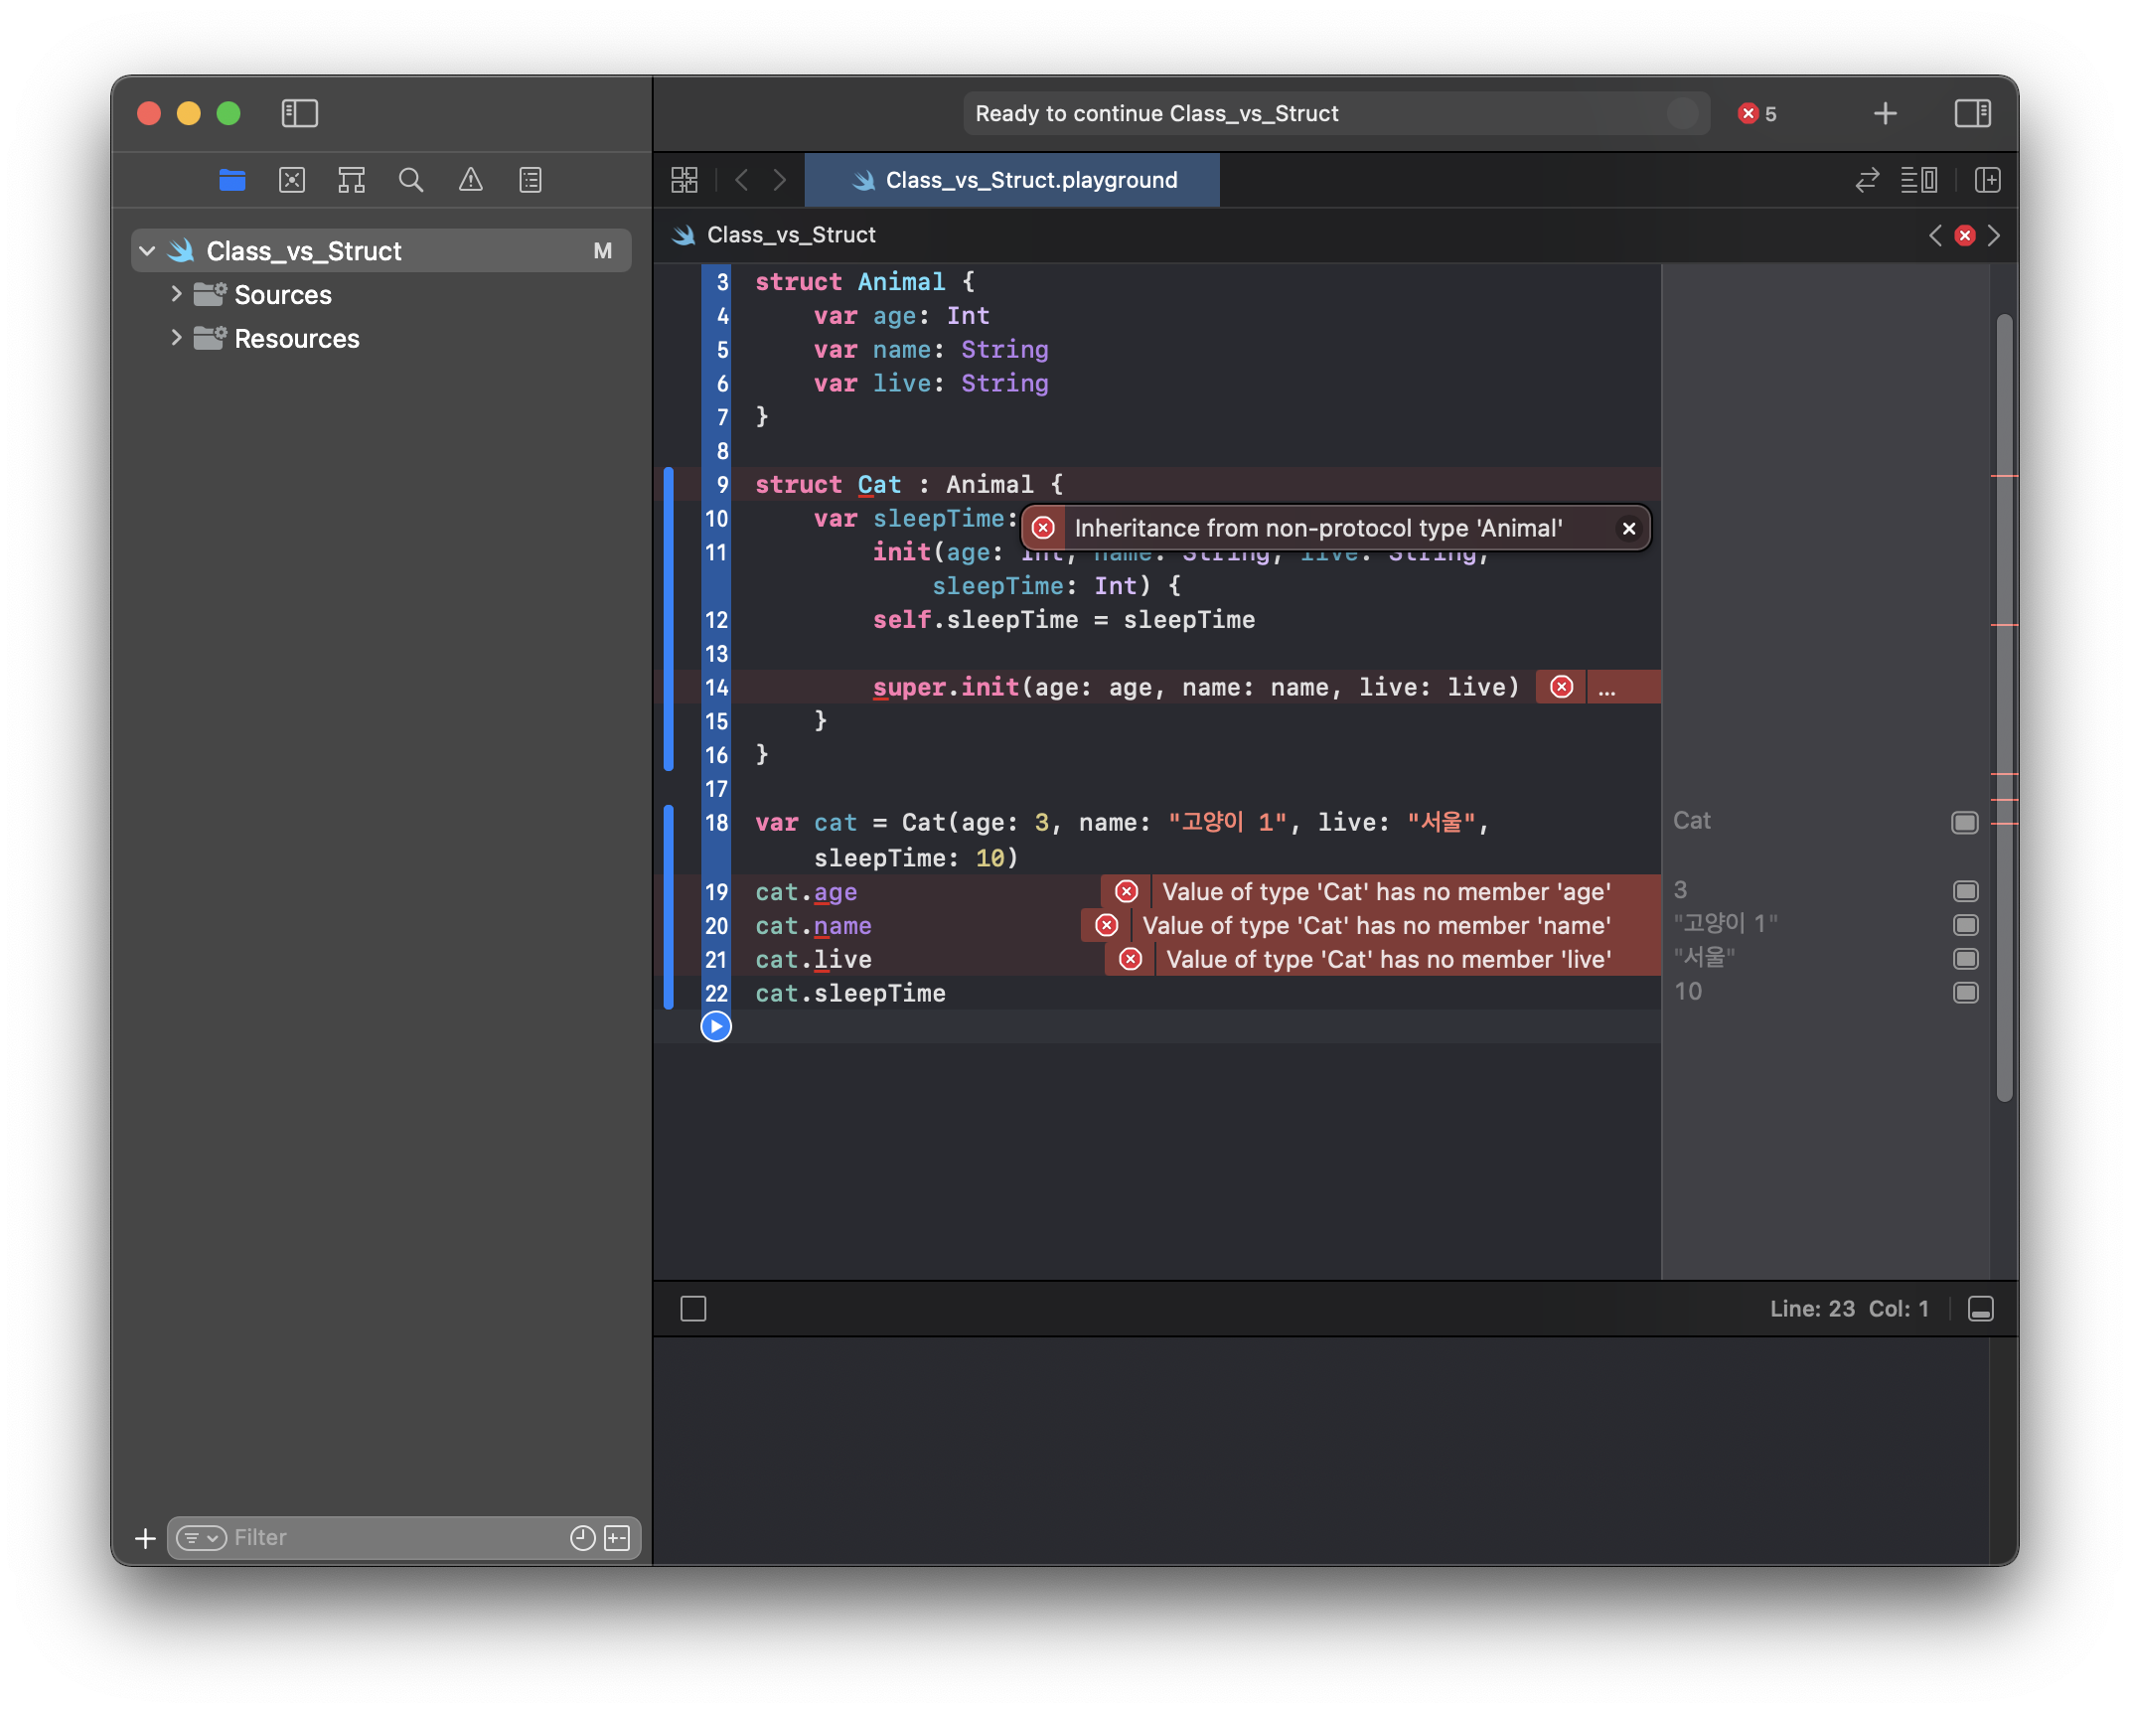Open the issue navigator warning icon
This screenshot has width=2130, height=1713.
(x=470, y=180)
